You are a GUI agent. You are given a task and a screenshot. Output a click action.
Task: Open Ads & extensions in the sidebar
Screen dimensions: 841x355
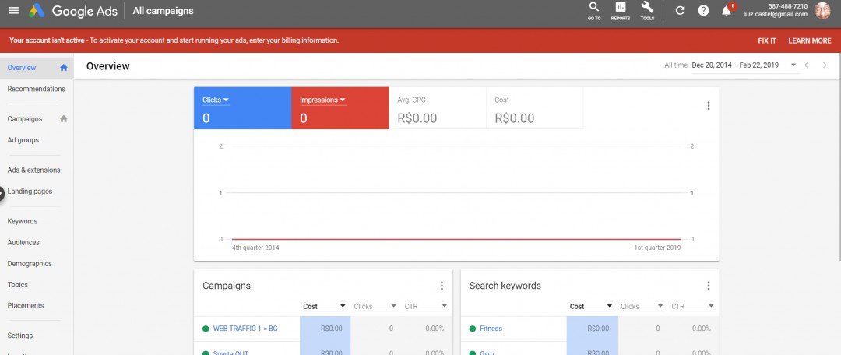click(x=33, y=170)
